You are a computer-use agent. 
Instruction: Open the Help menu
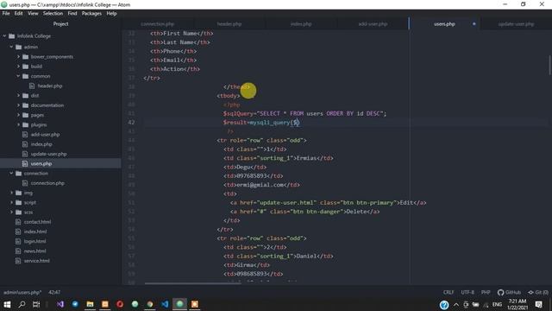point(111,14)
